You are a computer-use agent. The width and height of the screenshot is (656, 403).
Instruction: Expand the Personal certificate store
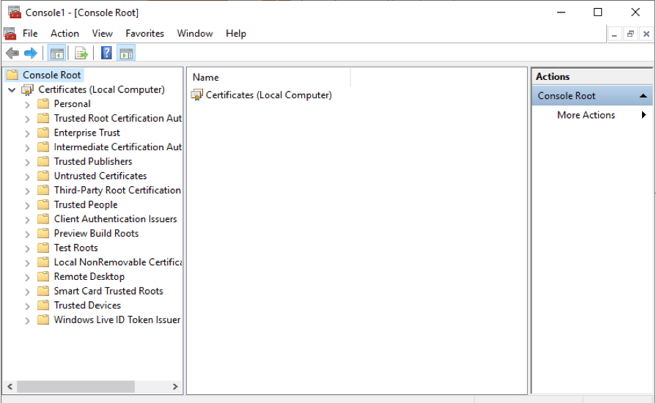pyautogui.click(x=27, y=104)
